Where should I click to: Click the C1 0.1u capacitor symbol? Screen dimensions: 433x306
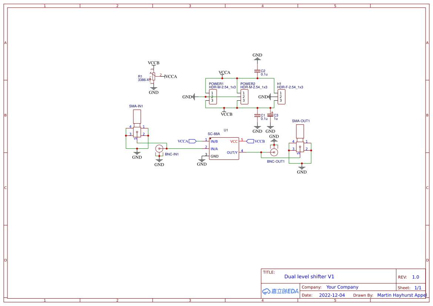[257, 116]
